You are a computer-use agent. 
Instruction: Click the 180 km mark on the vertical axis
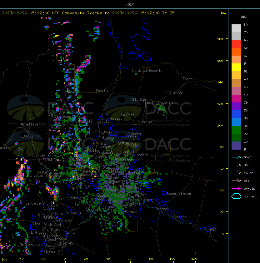[220, 39]
